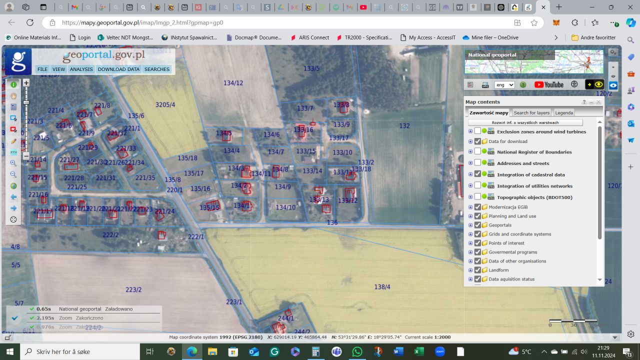640x360 pixels.
Task: Minimize the Map contents panel
Action: tap(591, 102)
